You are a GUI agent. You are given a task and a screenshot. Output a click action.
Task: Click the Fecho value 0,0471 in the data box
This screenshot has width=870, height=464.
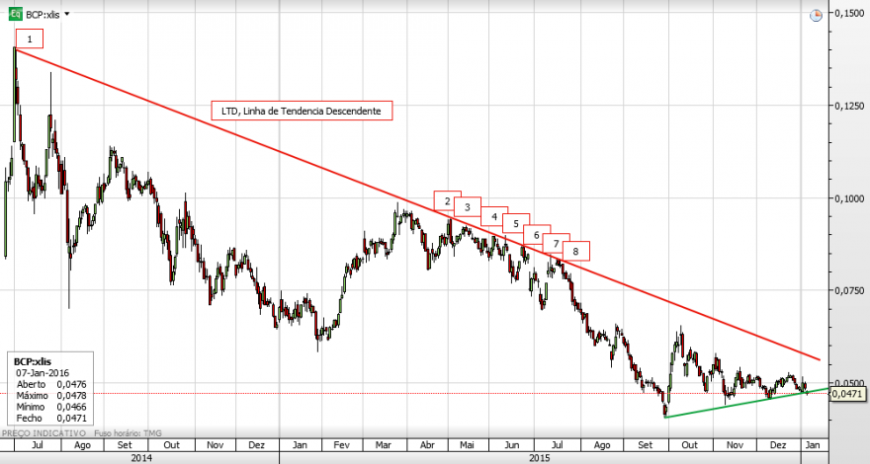point(71,419)
